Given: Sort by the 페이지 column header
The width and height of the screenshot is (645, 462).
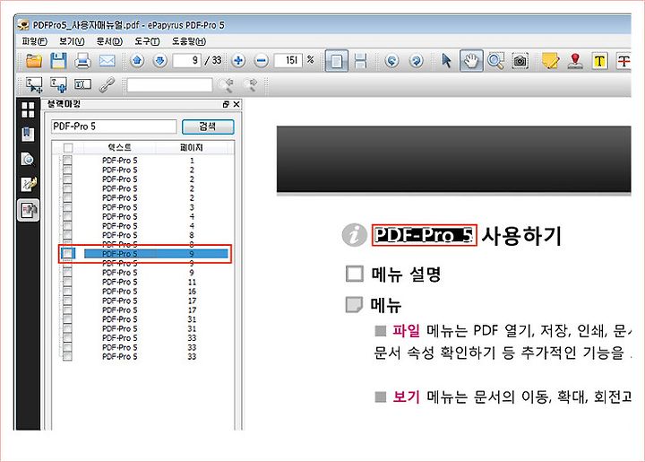Looking at the screenshot, I should tap(192, 147).
